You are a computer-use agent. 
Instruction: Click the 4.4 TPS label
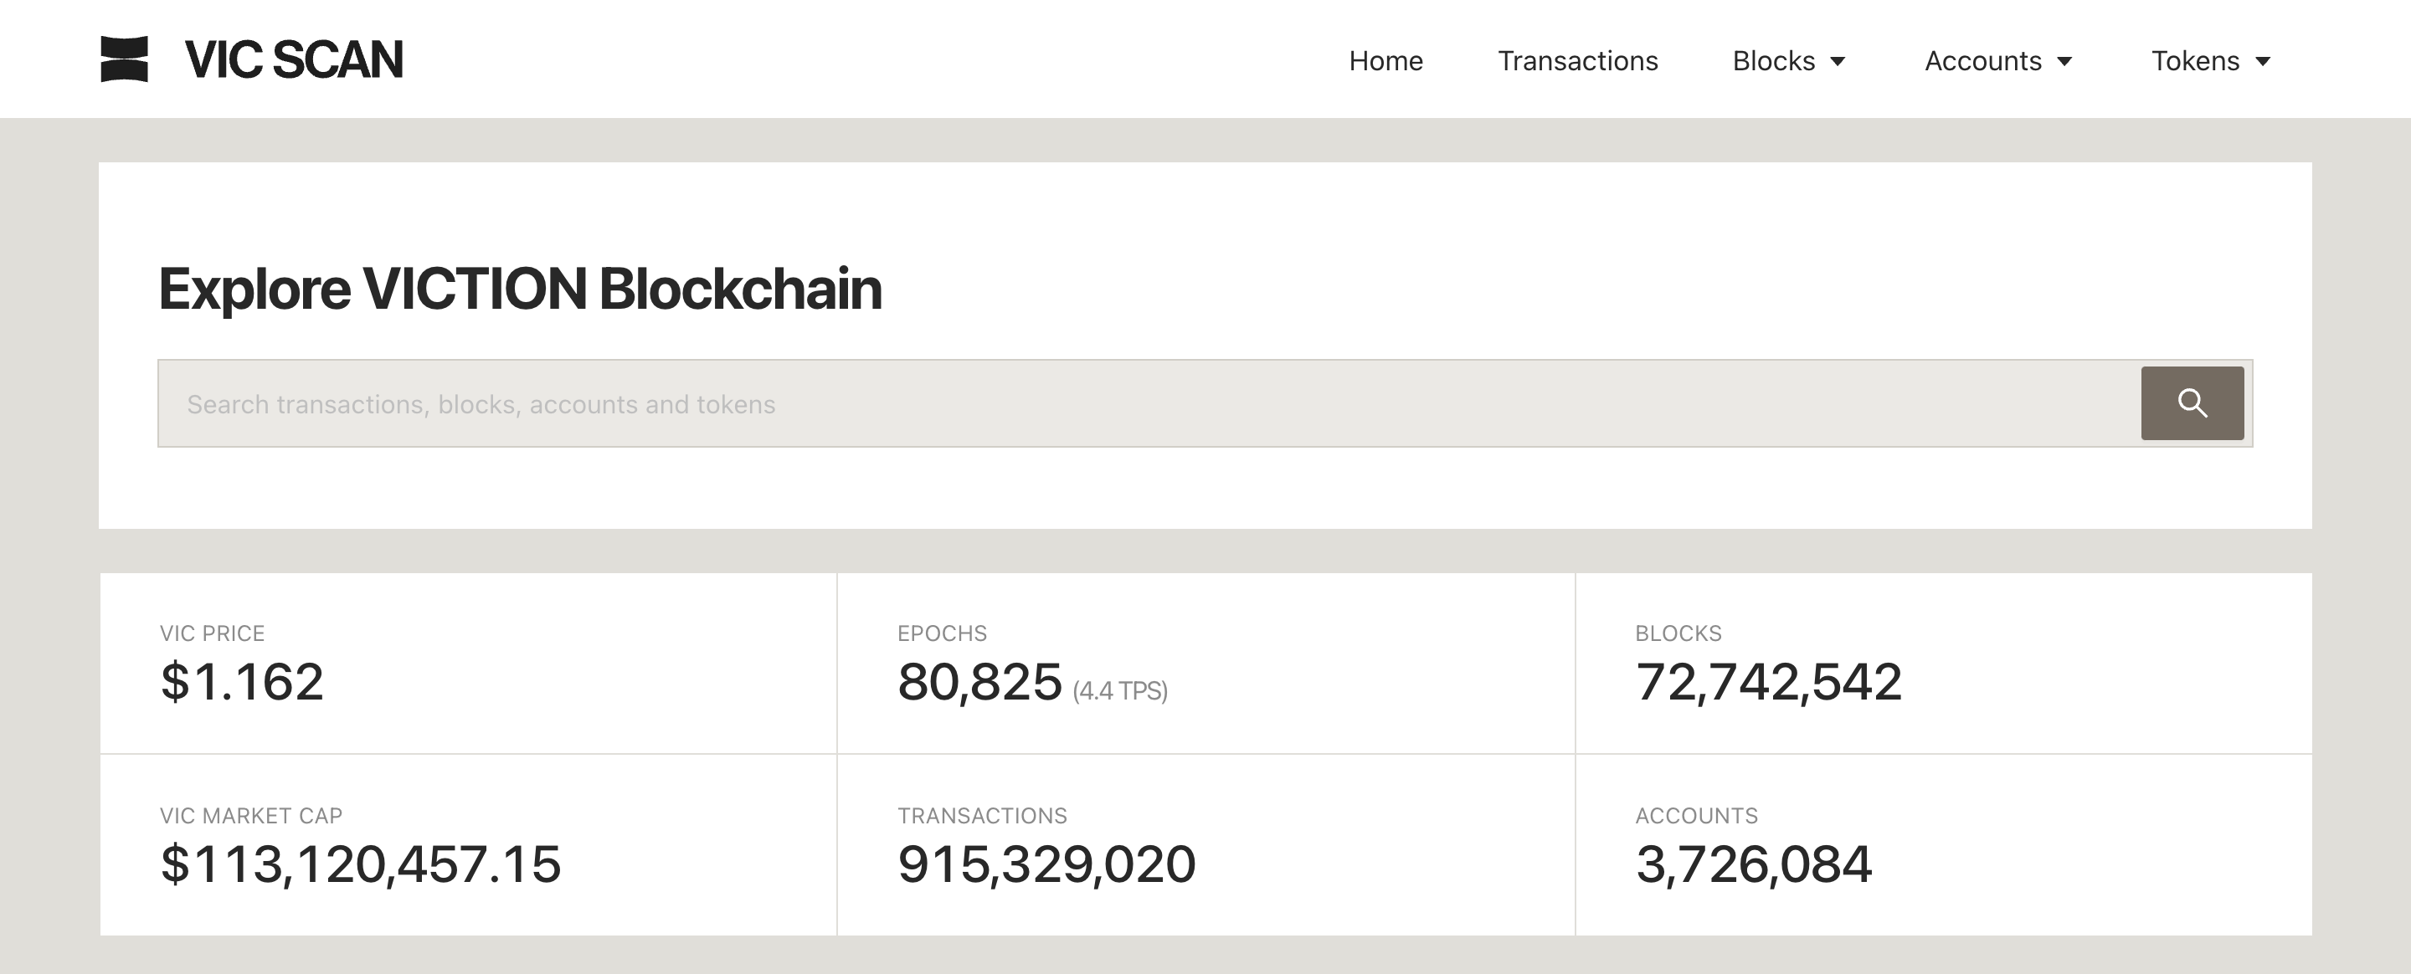tap(1119, 690)
